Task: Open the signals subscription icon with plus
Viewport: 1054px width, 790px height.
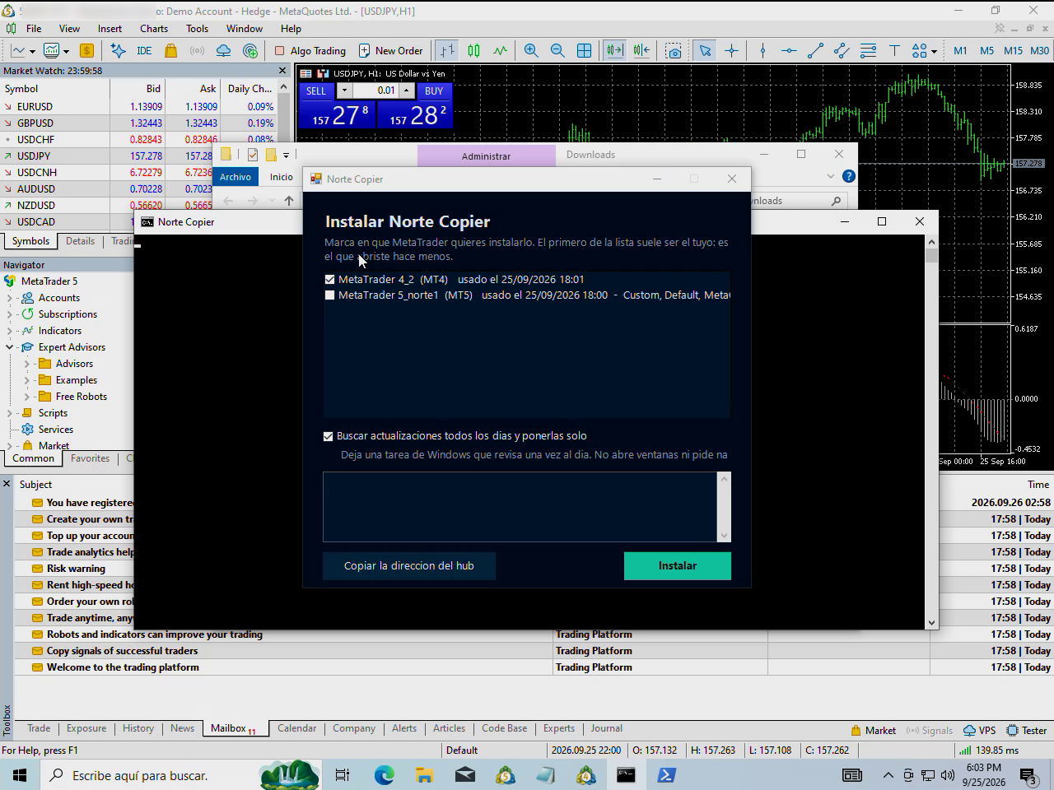Action: click(x=250, y=50)
